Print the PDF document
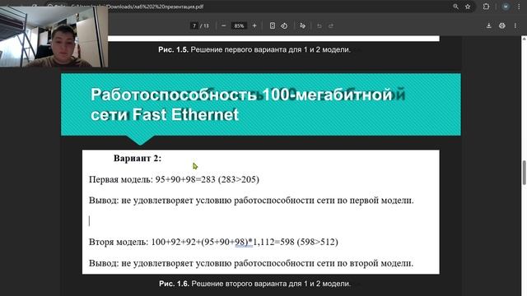527x296 pixels. (x=501, y=25)
